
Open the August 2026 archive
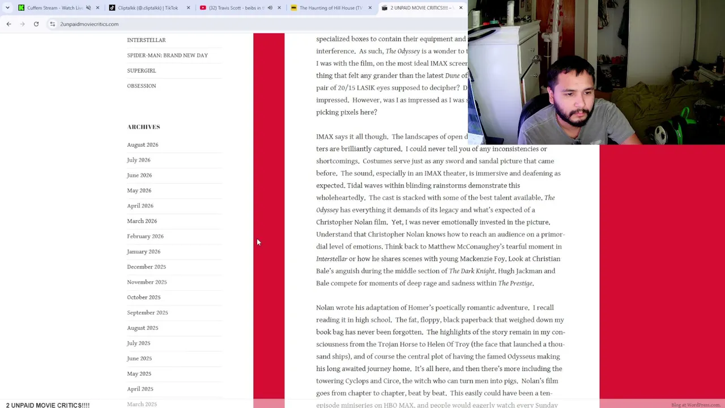pos(143,145)
